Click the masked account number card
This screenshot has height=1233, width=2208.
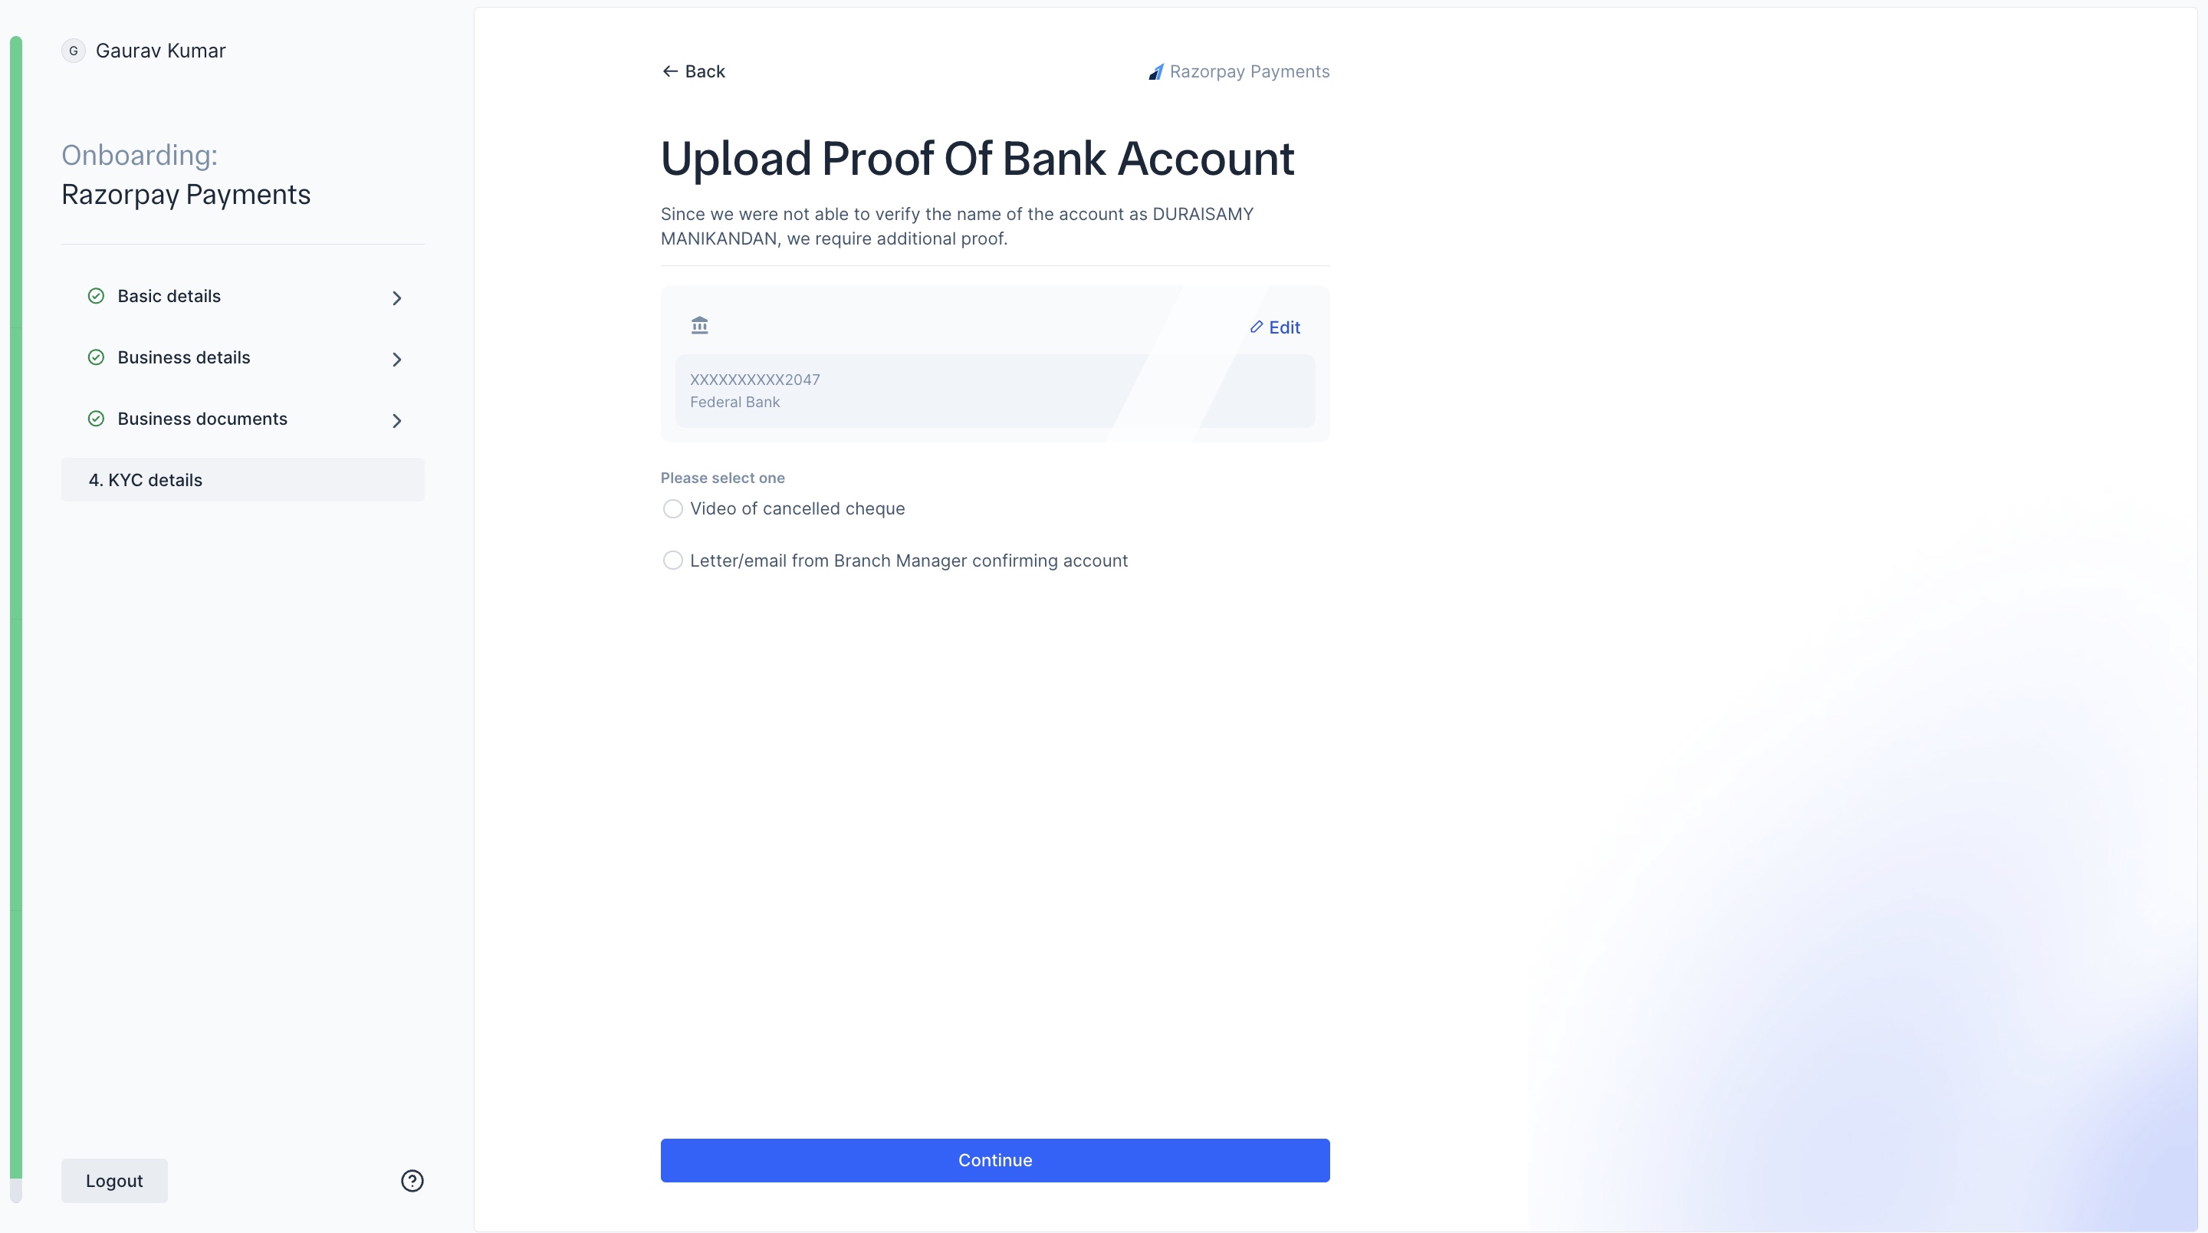[994, 391]
